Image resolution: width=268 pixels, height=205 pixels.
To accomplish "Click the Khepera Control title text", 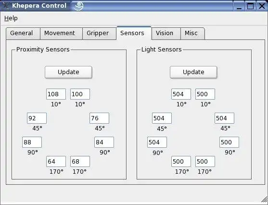I will click(x=39, y=6).
